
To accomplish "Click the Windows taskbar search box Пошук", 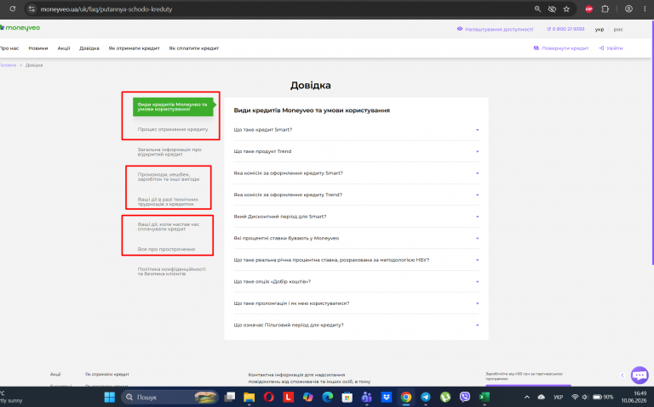I will click(x=170, y=397).
